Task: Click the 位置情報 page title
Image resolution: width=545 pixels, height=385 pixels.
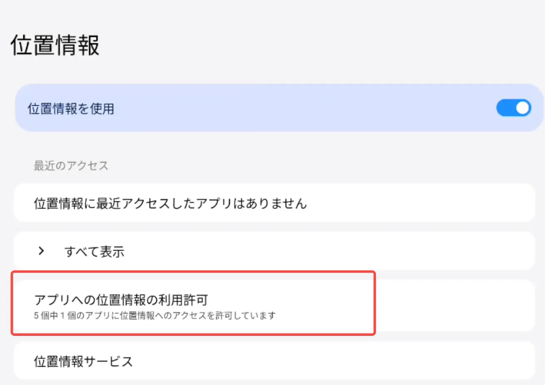Action: pos(55,45)
